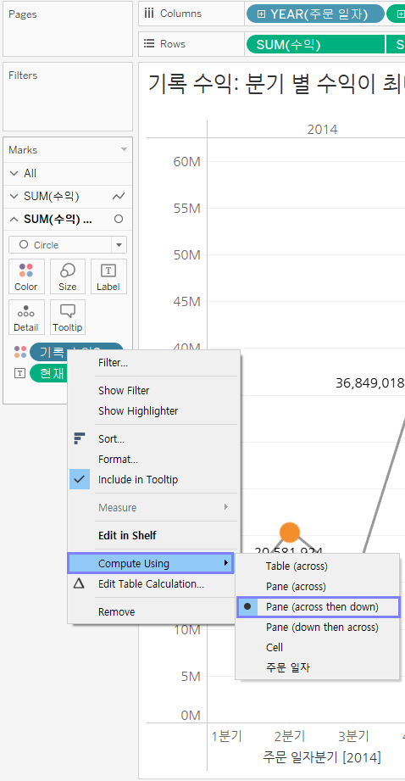
Task: Select Pane (across then down) option
Action: (318, 606)
